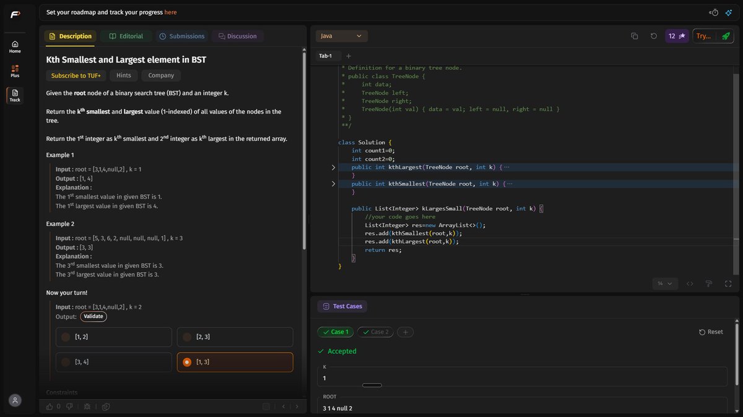Open the user profile avatar
The height and width of the screenshot is (417, 743).
click(x=15, y=400)
